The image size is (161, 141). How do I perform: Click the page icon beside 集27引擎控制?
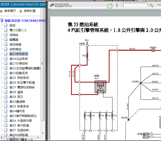coord(6,63)
